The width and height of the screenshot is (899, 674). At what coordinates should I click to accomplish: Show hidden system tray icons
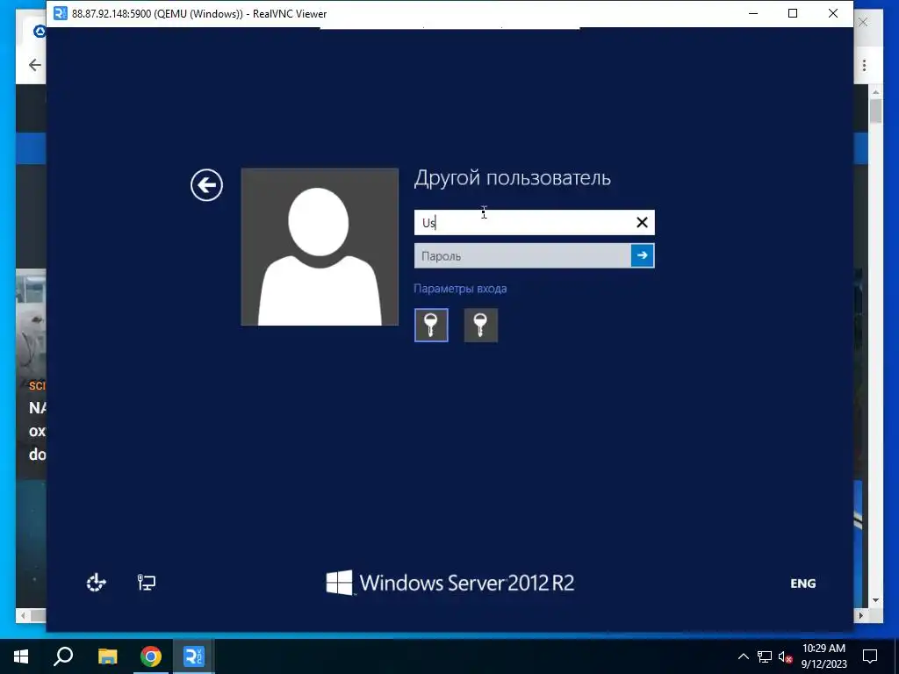pos(743,656)
